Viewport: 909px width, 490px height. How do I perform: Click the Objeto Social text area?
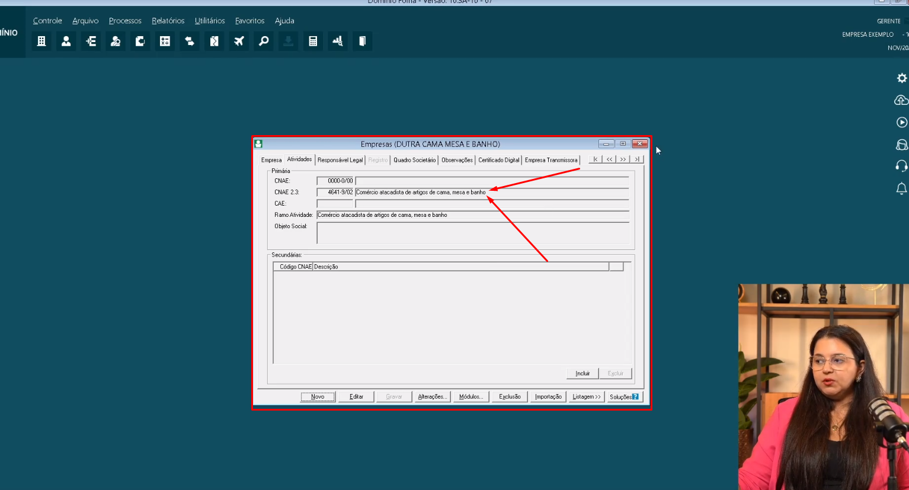(473, 233)
